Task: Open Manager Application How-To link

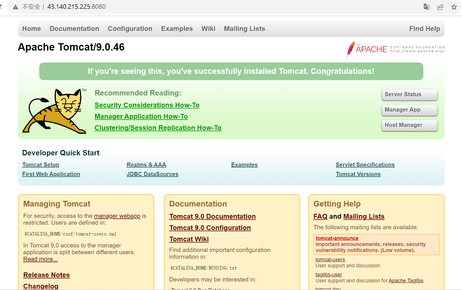Action: point(141,116)
